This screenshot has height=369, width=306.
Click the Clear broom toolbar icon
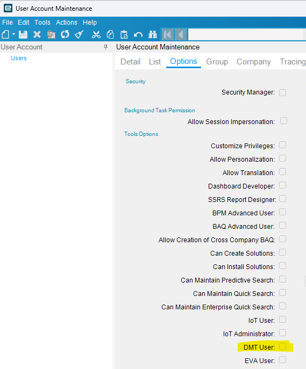[x=79, y=34]
